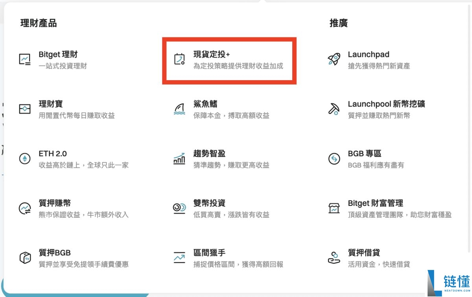
Task: Open the 雙幣投資 product link
Action: coord(209,203)
